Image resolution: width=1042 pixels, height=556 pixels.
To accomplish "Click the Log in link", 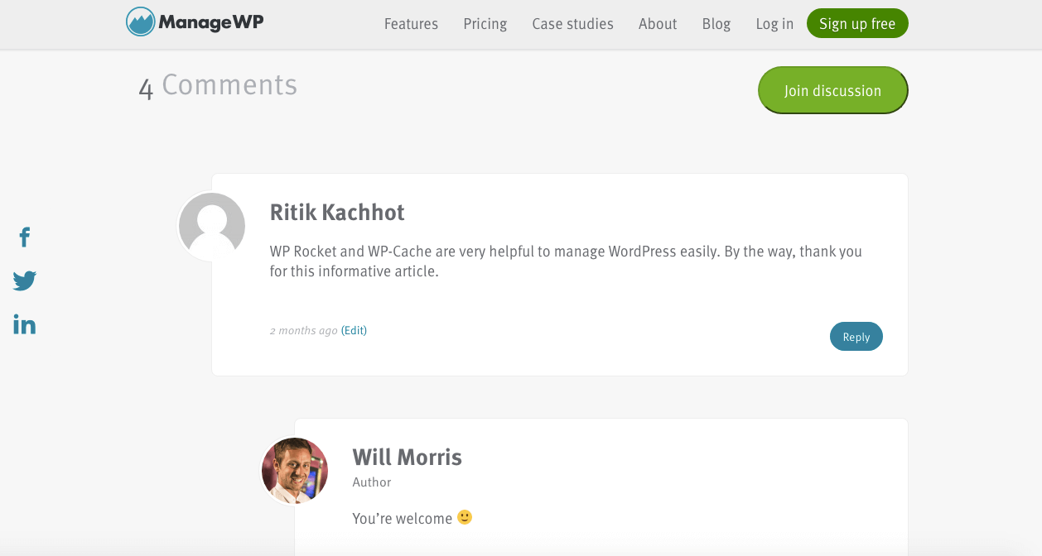I will pyautogui.click(x=774, y=24).
